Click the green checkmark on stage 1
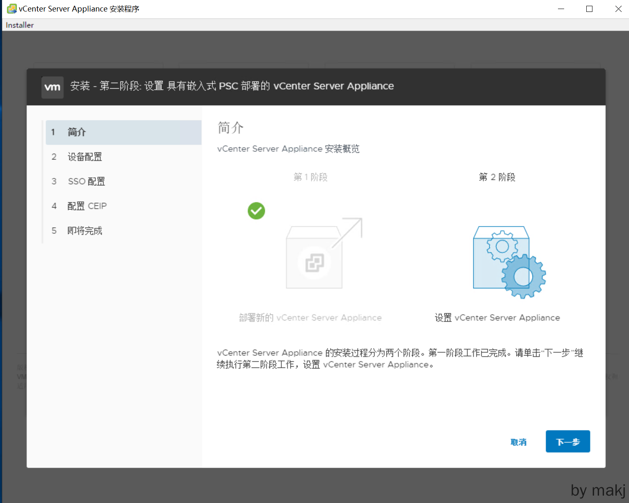Screen dimensions: 629x503 [256, 211]
